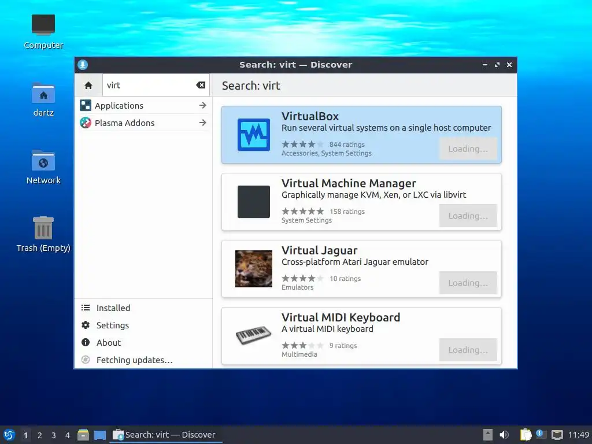Click the Installed list icon
This screenshot has width=592, height=444.
click(x=86, y=308)
